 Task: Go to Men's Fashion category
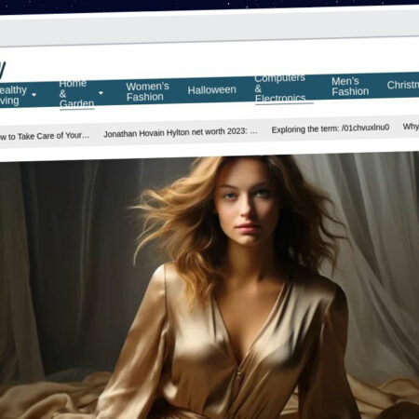(x=350, y=86)
